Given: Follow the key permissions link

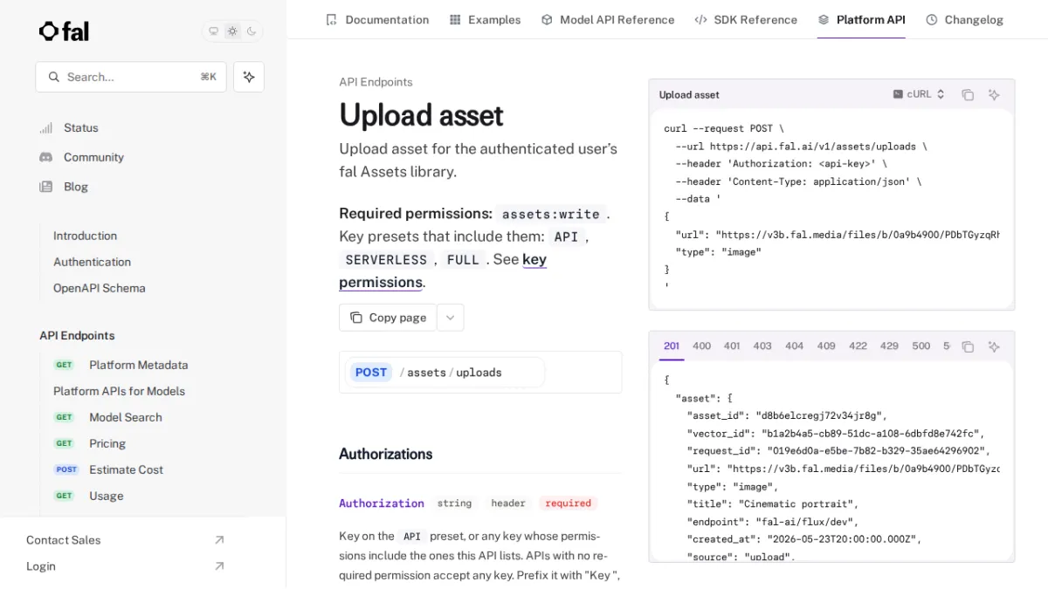Looking at the screenshot, I should tap(443, 271).
